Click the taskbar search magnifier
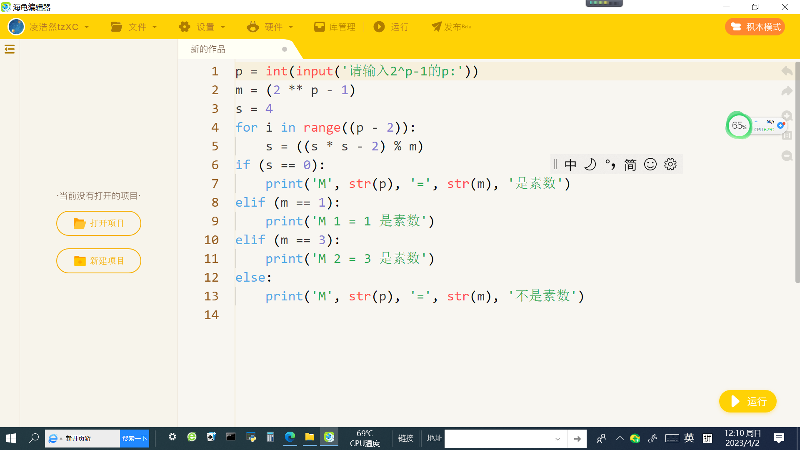The height and width of the screenshot is (450, 800). 34,438
